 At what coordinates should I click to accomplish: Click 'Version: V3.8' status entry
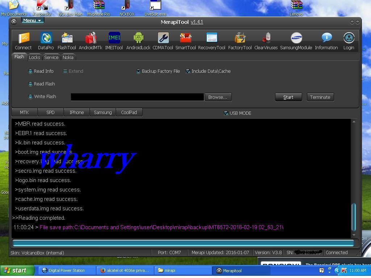click(x=268, y=253)
